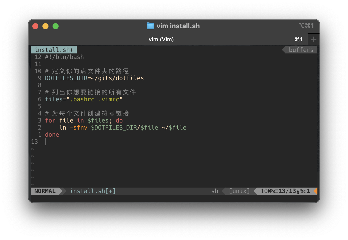Switch to the vim (Vim) tab
This screenshot has height=240, width=348.
tap(161, 39)
